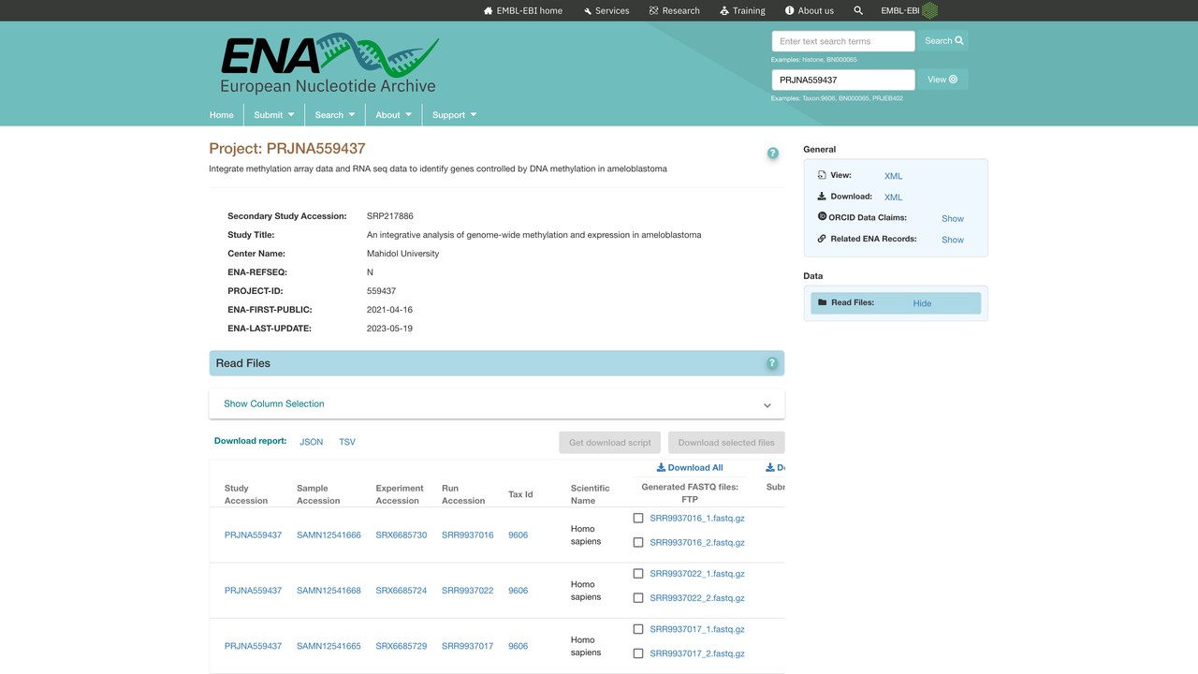Check SRR9937022_1.fastq.gz file checkbox
Image resolution: width=1198 pixels, height=674 pixels.
point(638,573)
